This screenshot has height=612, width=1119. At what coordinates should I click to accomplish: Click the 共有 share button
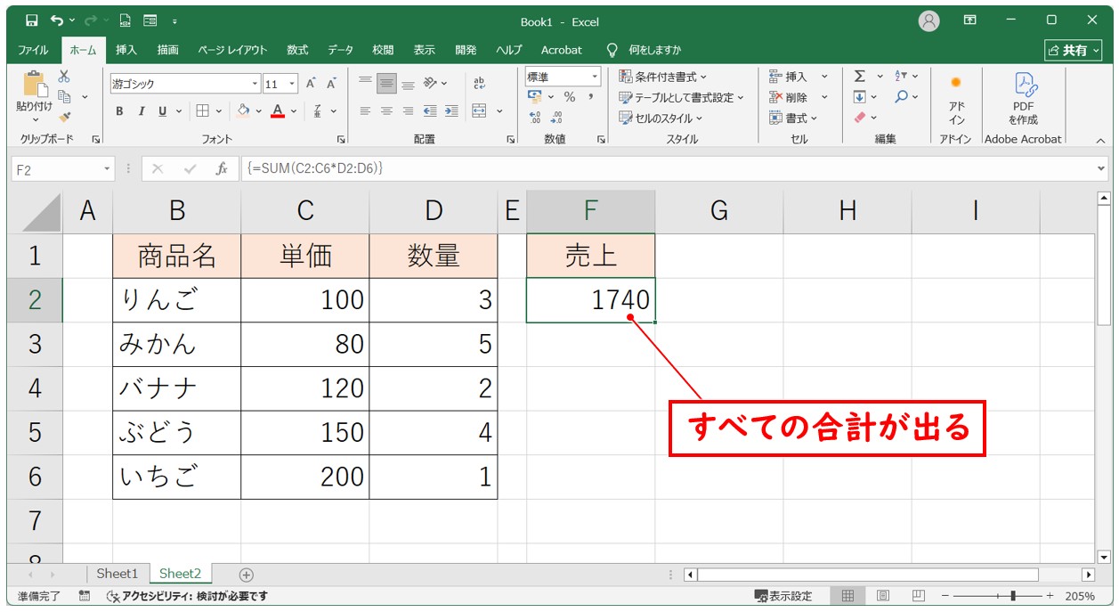(1073, 51)
